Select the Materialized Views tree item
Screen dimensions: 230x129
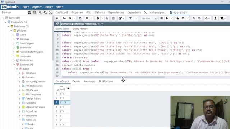35,107
